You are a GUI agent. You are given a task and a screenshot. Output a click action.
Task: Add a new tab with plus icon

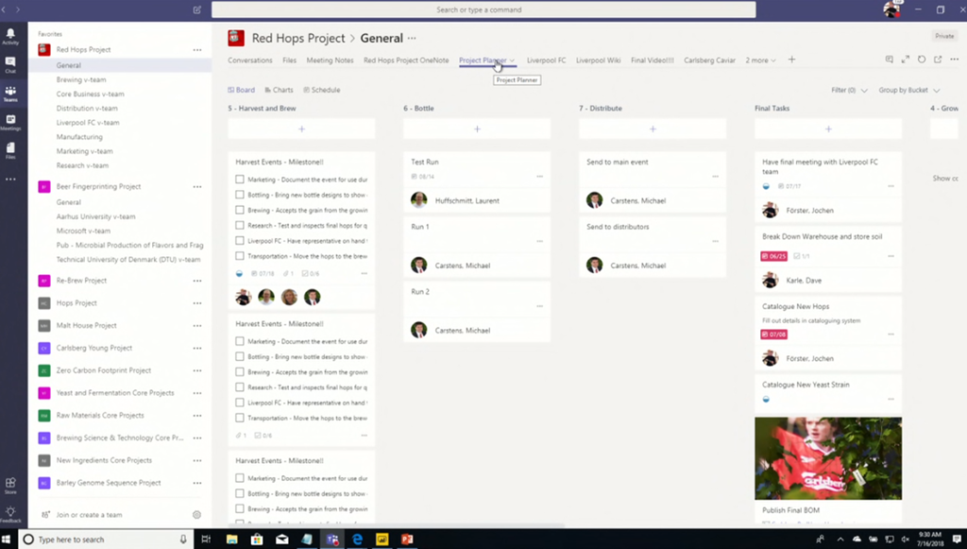click(791, 60)
